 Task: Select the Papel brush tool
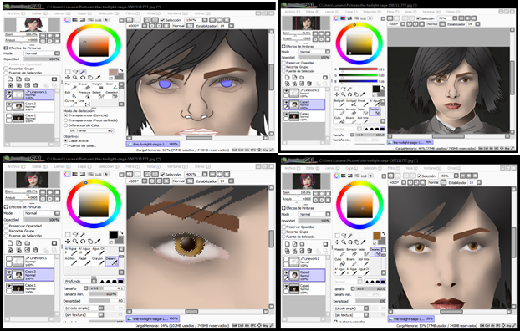[x=84, y=261]
